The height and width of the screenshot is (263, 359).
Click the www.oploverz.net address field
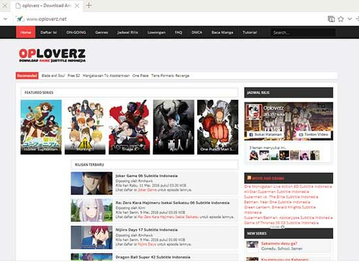(46, 19)
